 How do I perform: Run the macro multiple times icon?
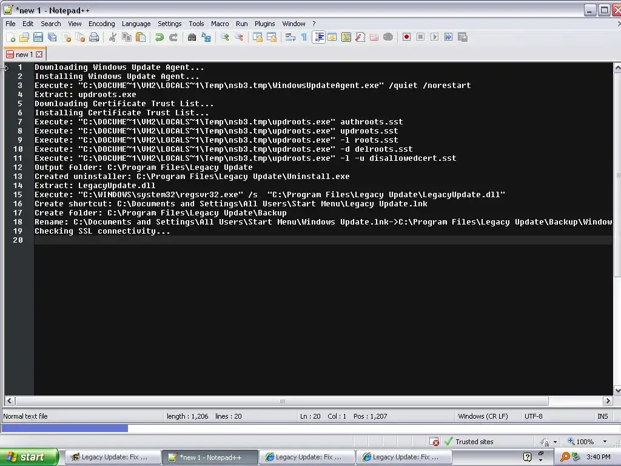click(x=448, y=37)
